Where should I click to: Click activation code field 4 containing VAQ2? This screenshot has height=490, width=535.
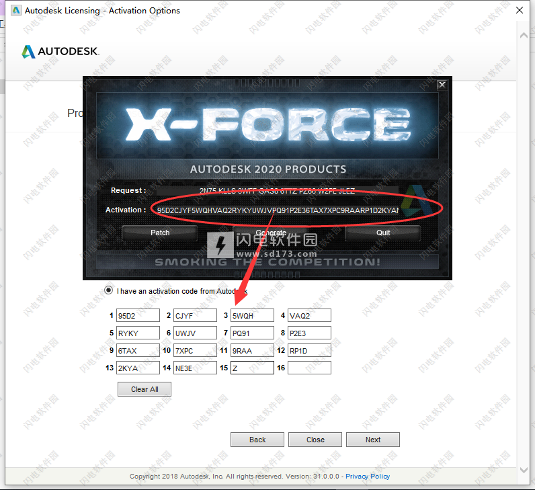(x=309, y=315)
